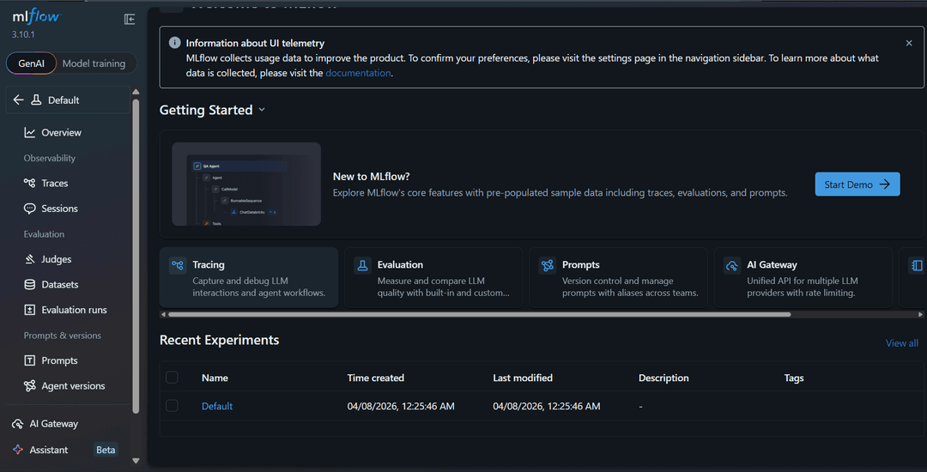Switch to Model training mode

pyautogui.click(x=94, y=64)
